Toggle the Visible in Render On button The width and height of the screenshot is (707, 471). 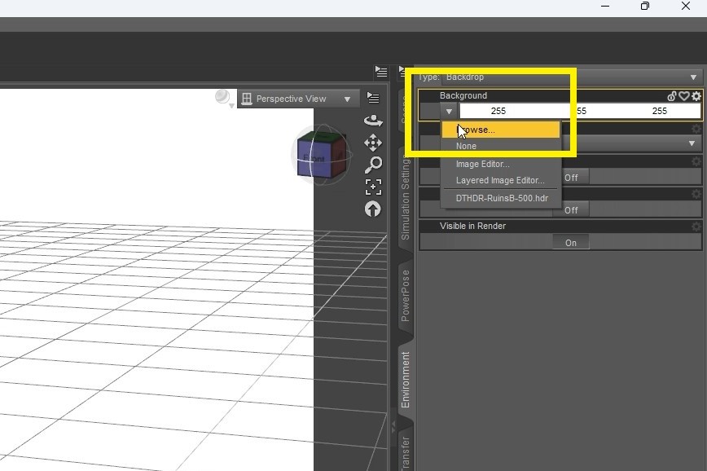click(x=571, y=243)
